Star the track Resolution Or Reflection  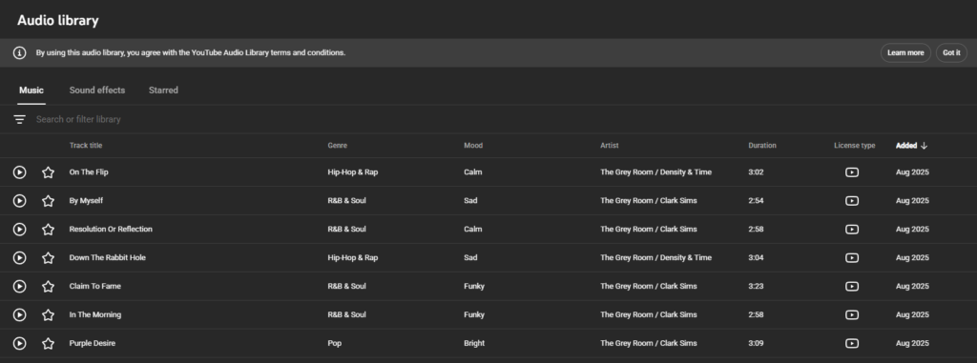[x=48, y=229]
